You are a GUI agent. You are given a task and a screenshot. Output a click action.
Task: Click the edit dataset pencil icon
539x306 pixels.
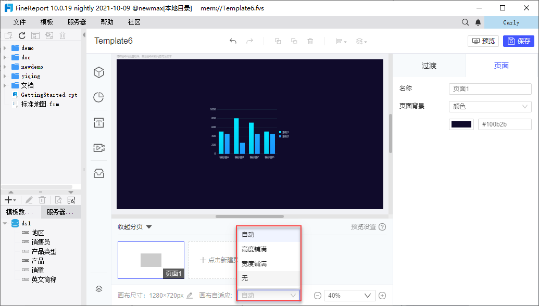29,200
